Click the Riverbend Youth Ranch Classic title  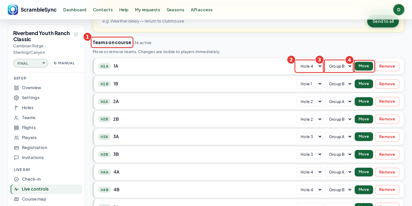click(x=41, y=36)
